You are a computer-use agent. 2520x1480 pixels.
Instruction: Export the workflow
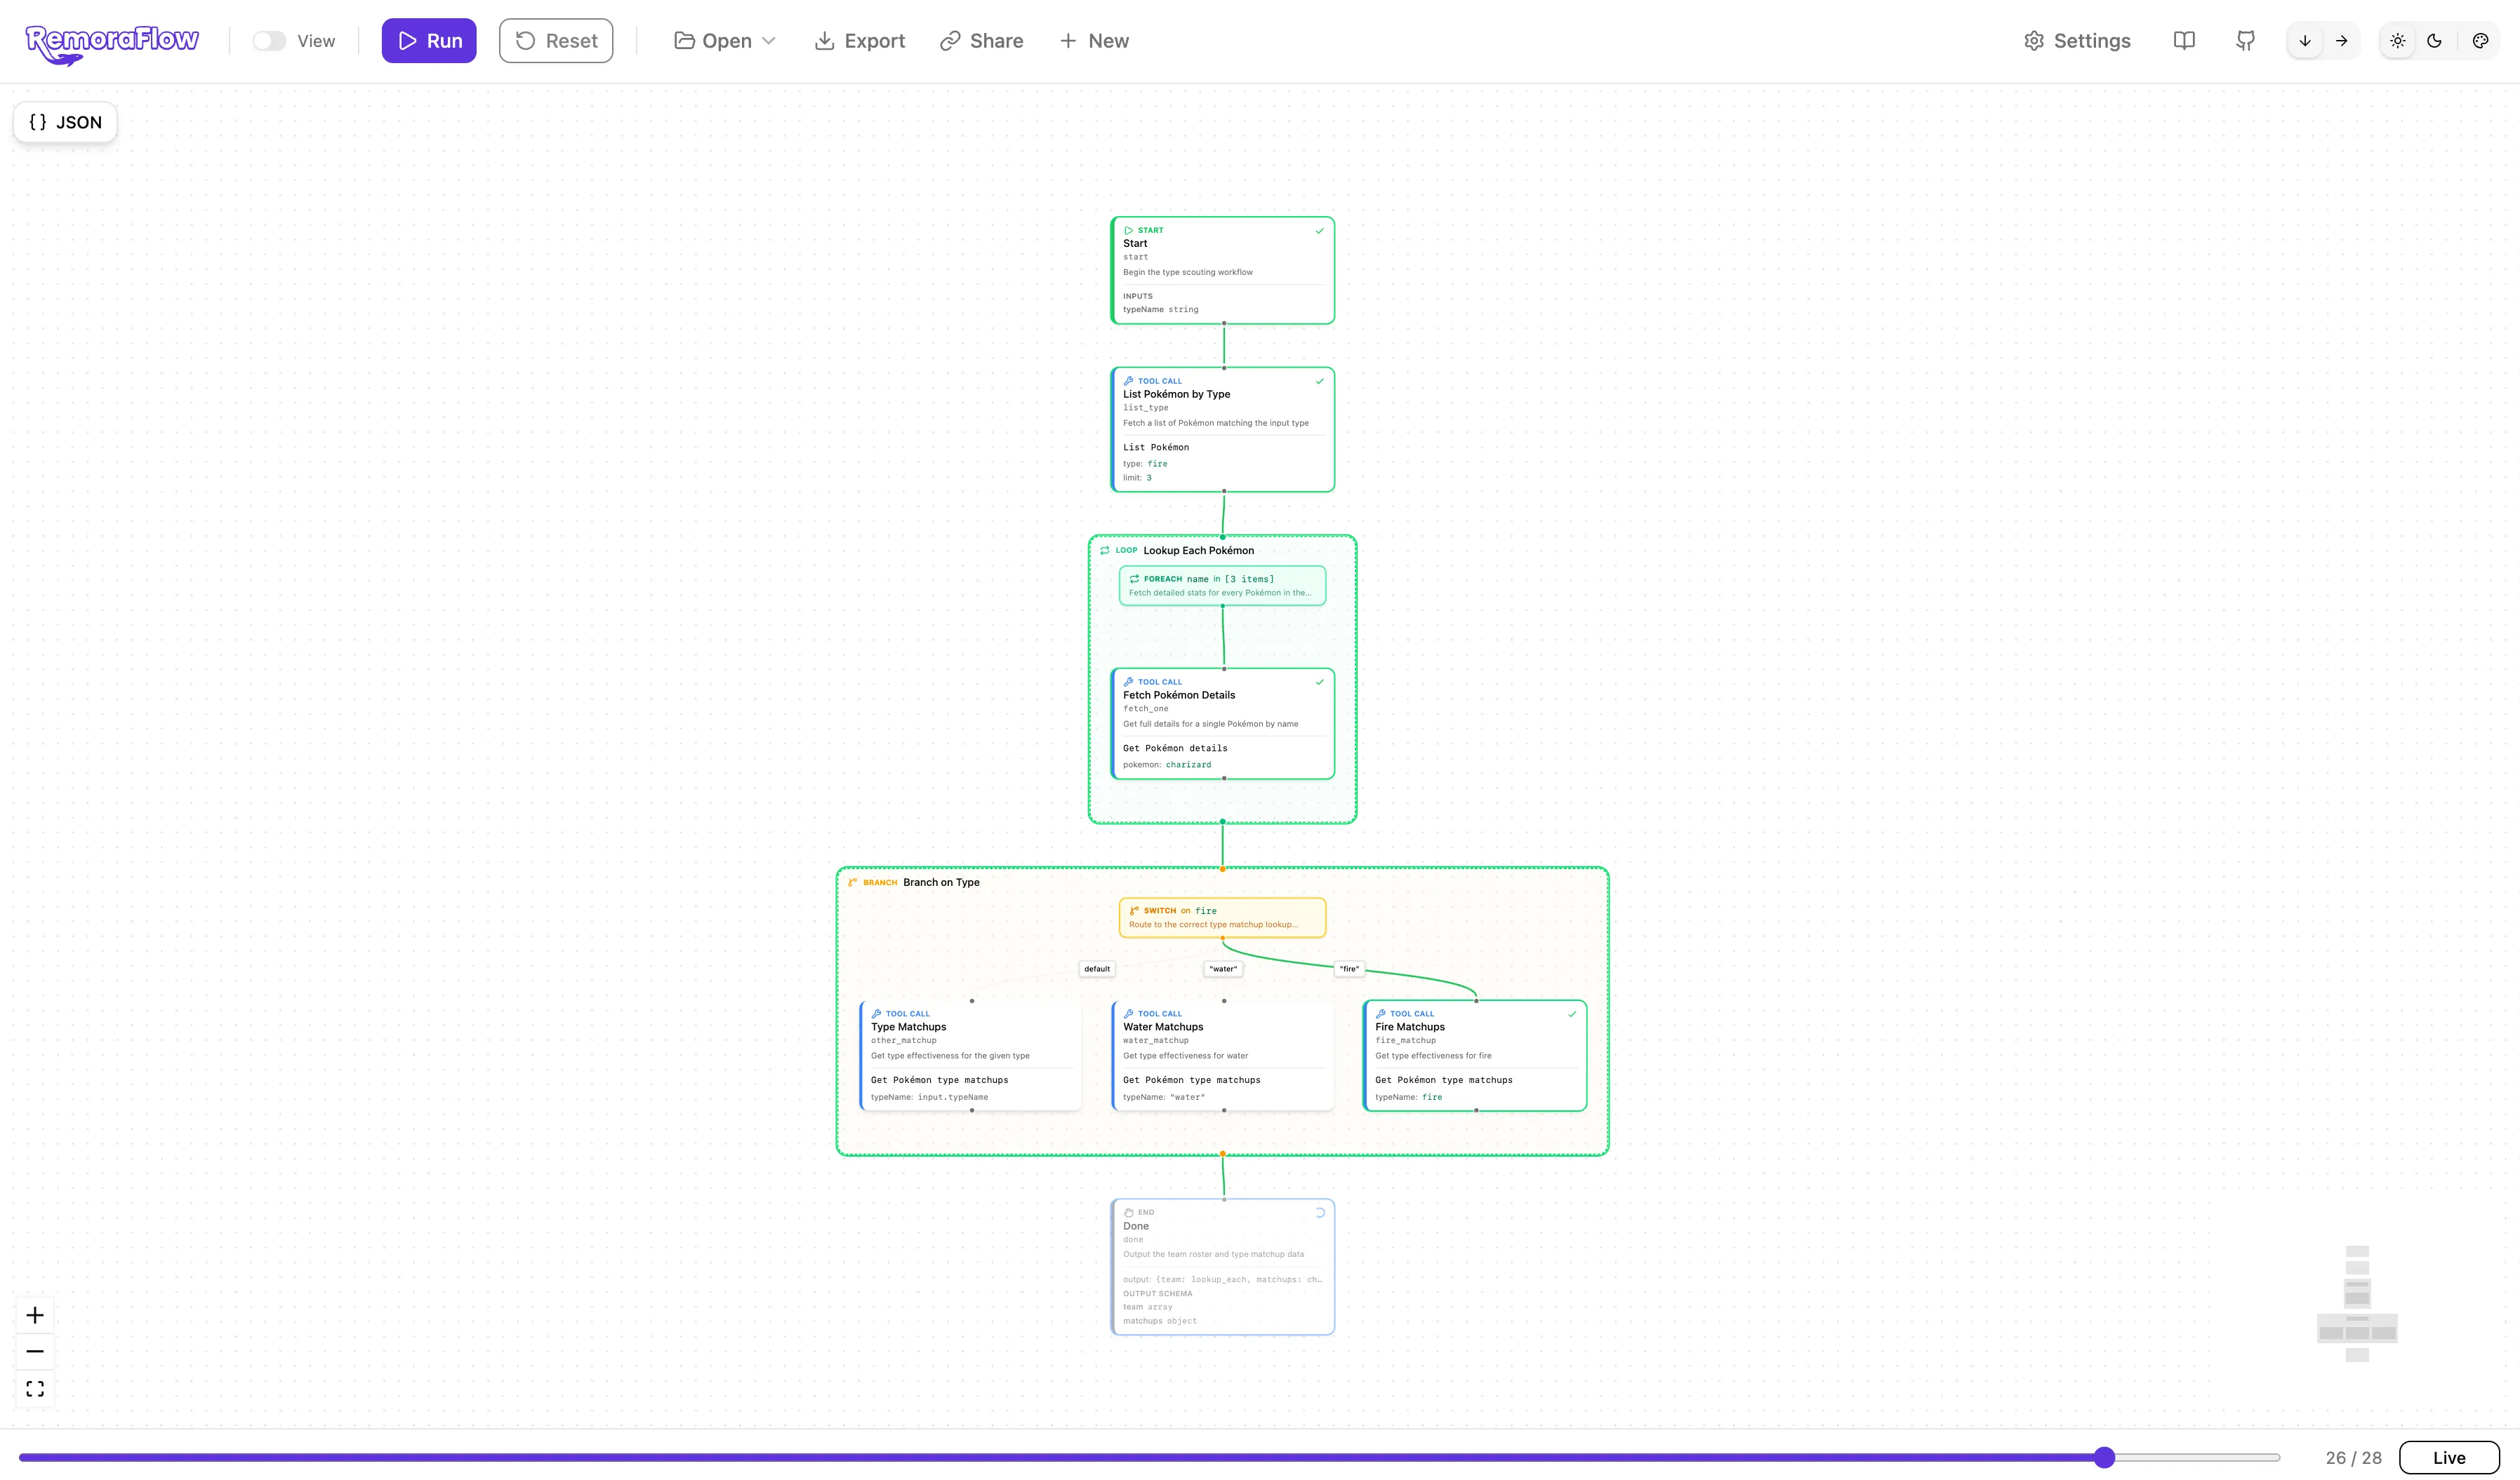click(860, 41)
